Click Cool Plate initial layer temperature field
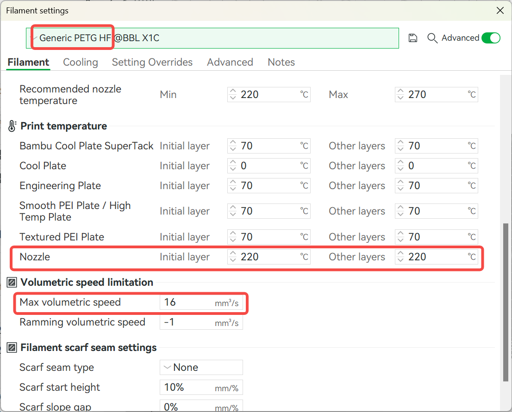The image size is (512, 412). [269, 166]
